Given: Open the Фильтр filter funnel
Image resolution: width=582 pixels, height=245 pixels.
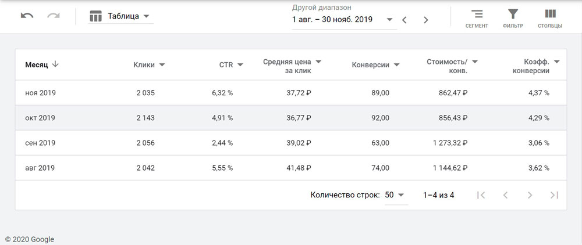Looking at the screenshot, I should [x=513, y=19].
